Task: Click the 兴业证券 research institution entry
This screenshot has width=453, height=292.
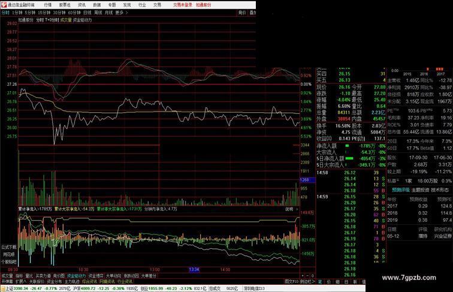Action: [442, 236]
